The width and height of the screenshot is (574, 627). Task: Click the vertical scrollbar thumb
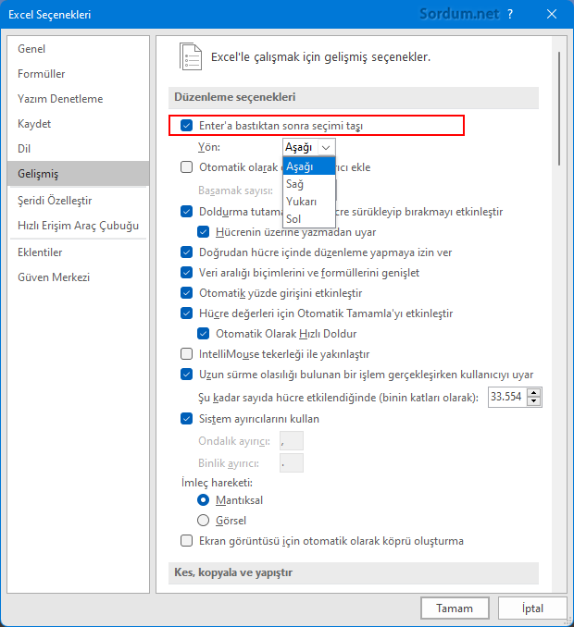(x=559, y=108)
